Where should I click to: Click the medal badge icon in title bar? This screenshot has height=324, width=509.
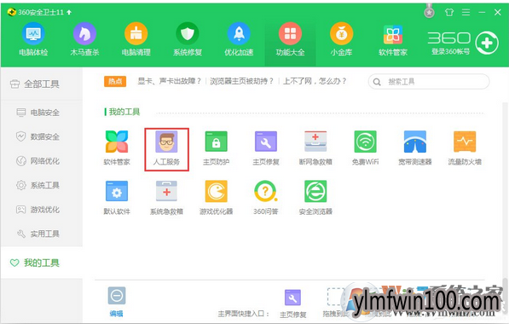click(429, 11)
